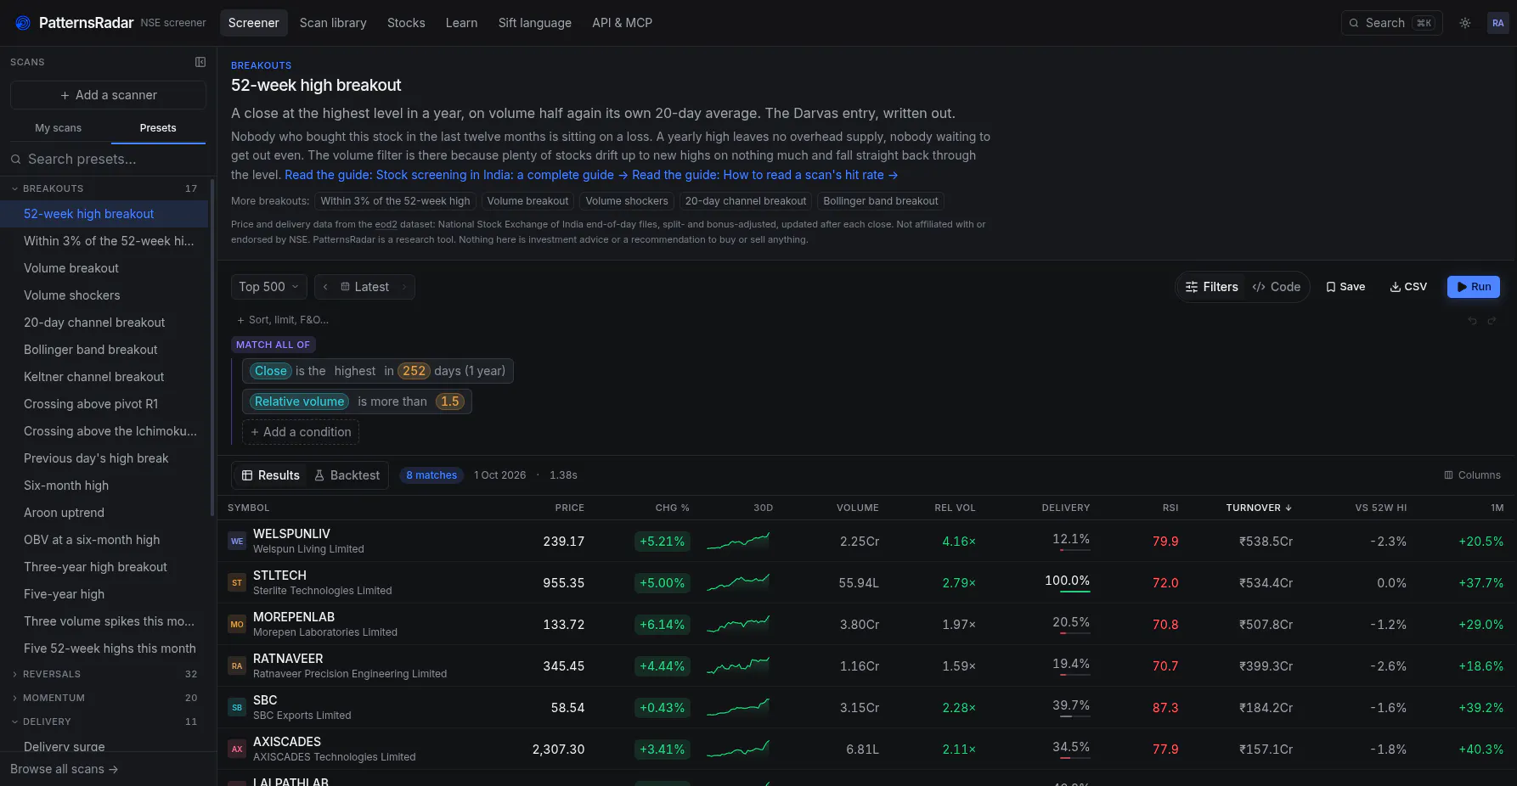The width and height of the screenshot is (1517, 786).
Task: Click the Search presets input field
Action: [x=108, y=159]
